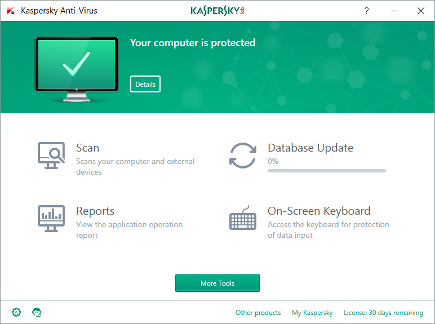Click the protected monitor checkmark image
Screen dimensions: 435x324
(77, 68)
